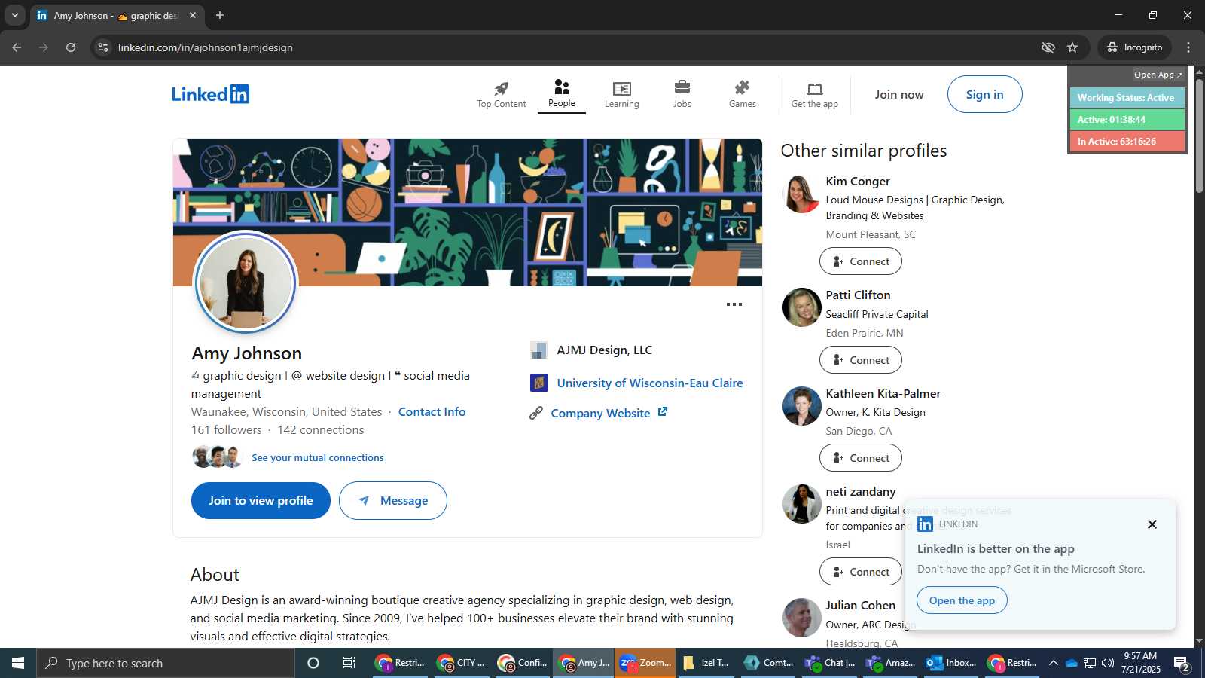Close the LinkedIn app notification popup
Image resolution: width=1205 pixels, height=678 pixels.
coord(1152,524)
